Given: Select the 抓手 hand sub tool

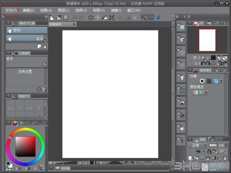Looking at the screenshot, I should [25, 38].
